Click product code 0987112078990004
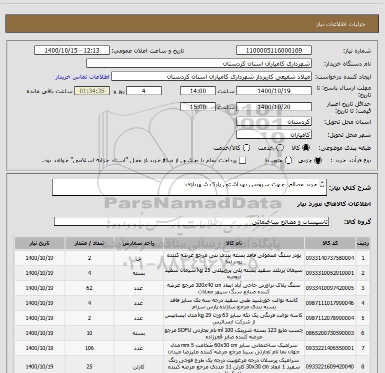This screenshot has width=385, height=373. pyautogui.click(x=330, y=318)
